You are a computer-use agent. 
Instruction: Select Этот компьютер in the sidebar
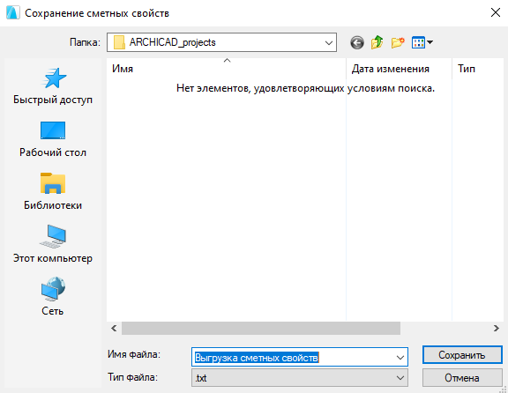click(53, 244)
